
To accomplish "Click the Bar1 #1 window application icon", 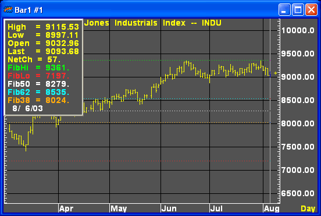I will (x=8, y=10).
